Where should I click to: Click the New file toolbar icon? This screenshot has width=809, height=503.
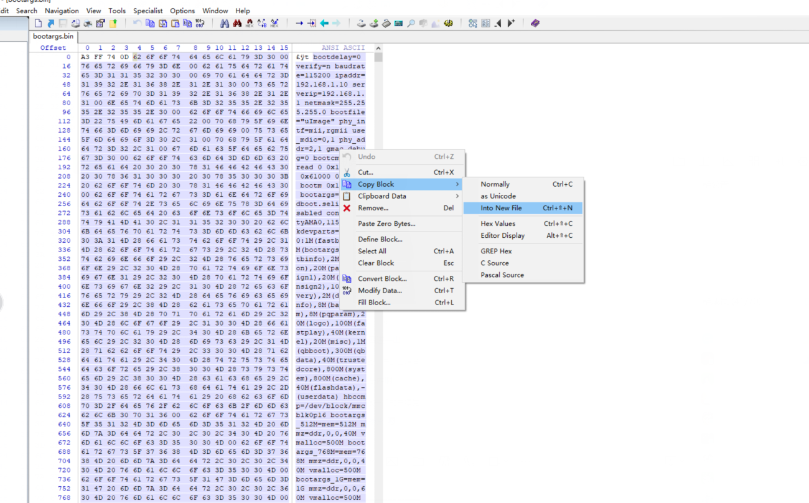pyautogui.click(x=38, y=23)
